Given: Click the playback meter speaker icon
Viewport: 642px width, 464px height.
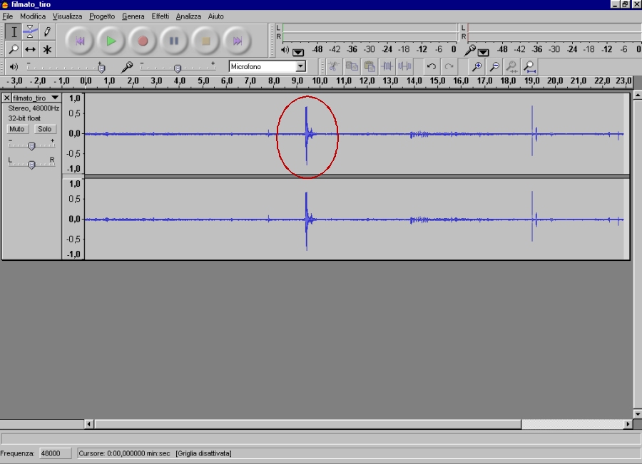Looking at the screenshot, I should pyautogui.click(x=285, y=50).
